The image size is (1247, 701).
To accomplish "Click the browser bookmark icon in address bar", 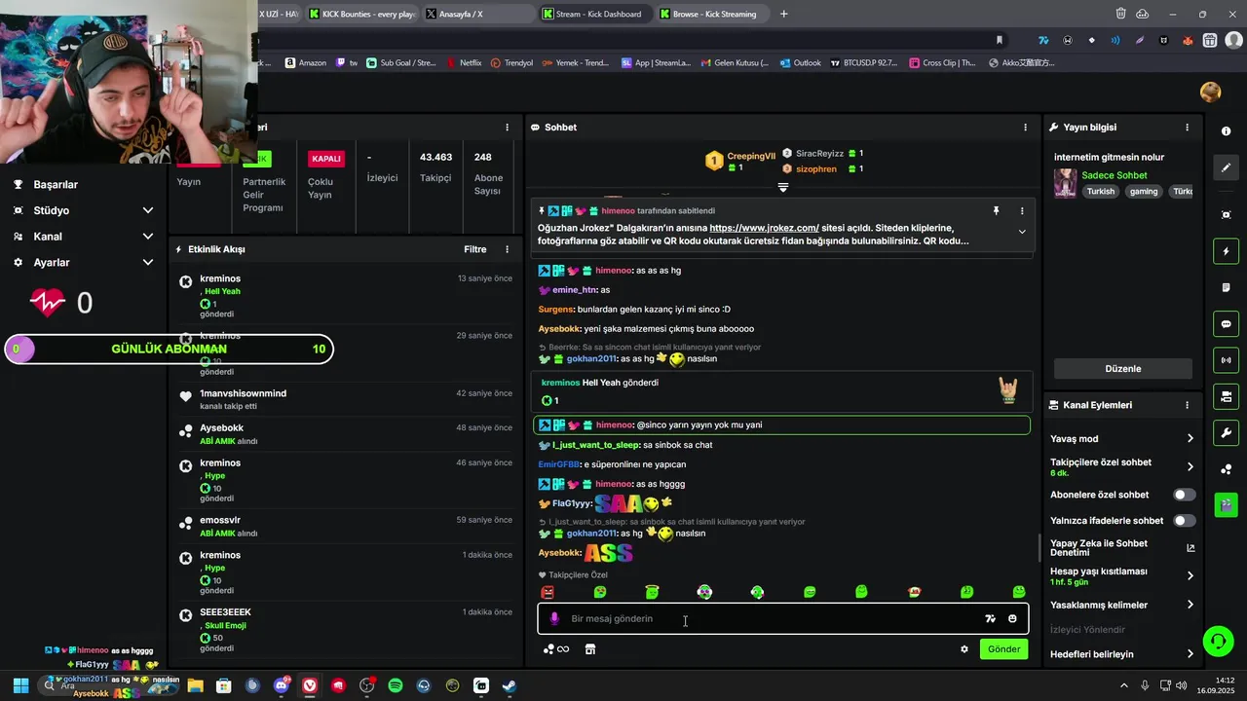I will (999, 40).
